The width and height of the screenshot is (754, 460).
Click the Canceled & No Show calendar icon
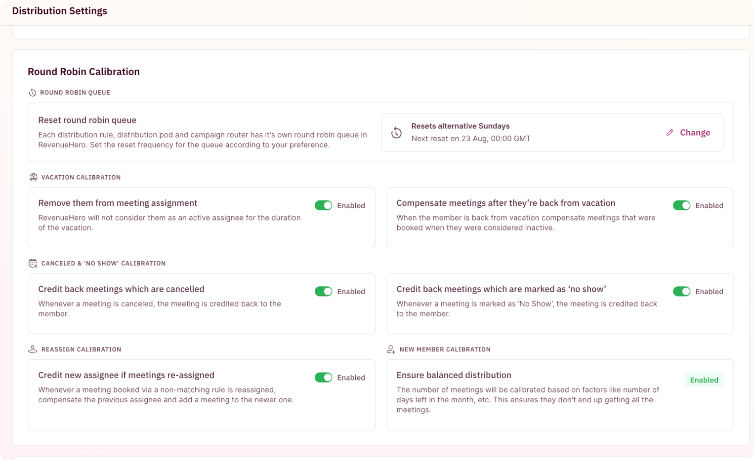click(x=33, y=264)
